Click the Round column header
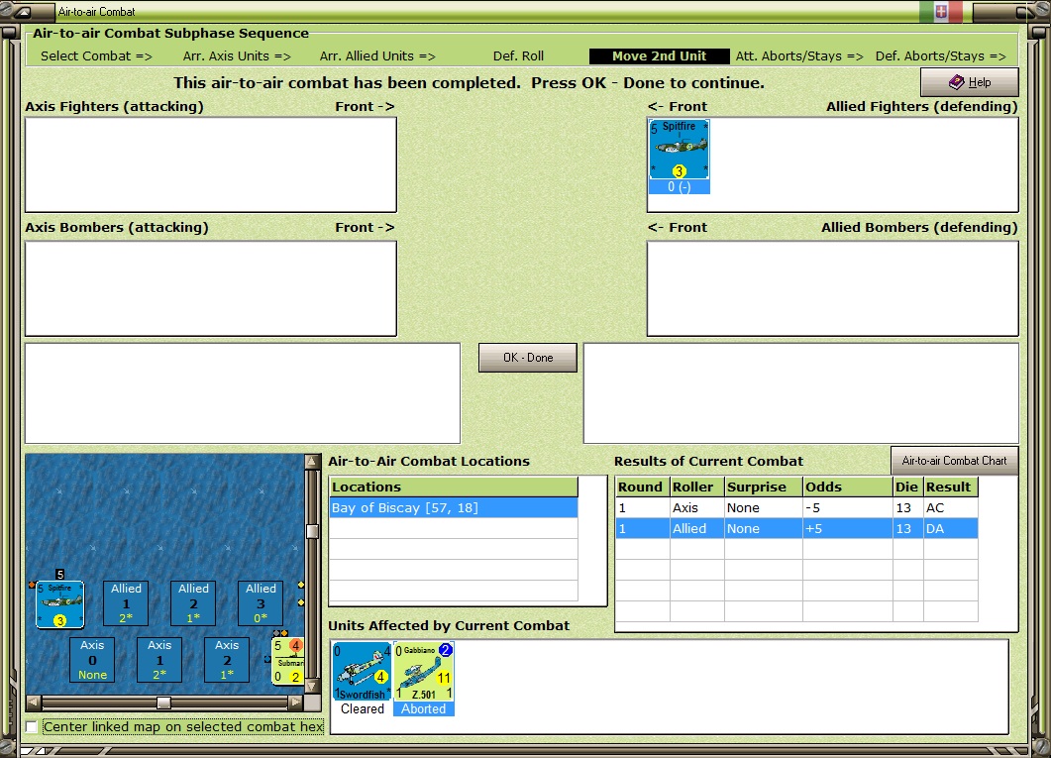The height and width of the screenshot is (758, 1051). (642, 487)
